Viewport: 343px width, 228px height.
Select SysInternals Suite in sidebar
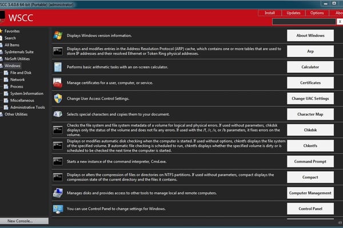coord(19,52)
